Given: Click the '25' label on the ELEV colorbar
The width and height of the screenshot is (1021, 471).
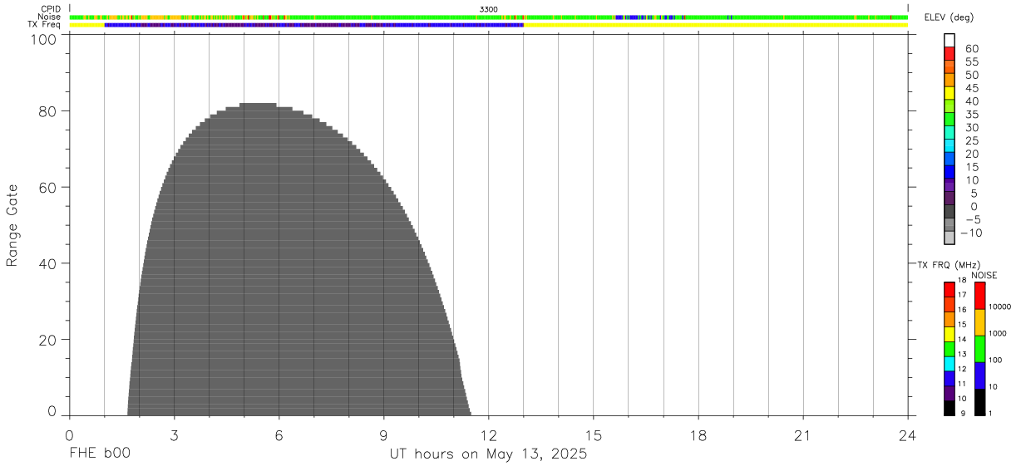Looking at the screenshot, I should pos(971,141).
